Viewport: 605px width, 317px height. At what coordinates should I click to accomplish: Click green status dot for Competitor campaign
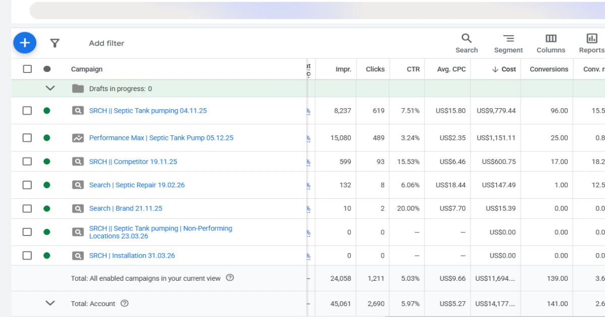47,162
